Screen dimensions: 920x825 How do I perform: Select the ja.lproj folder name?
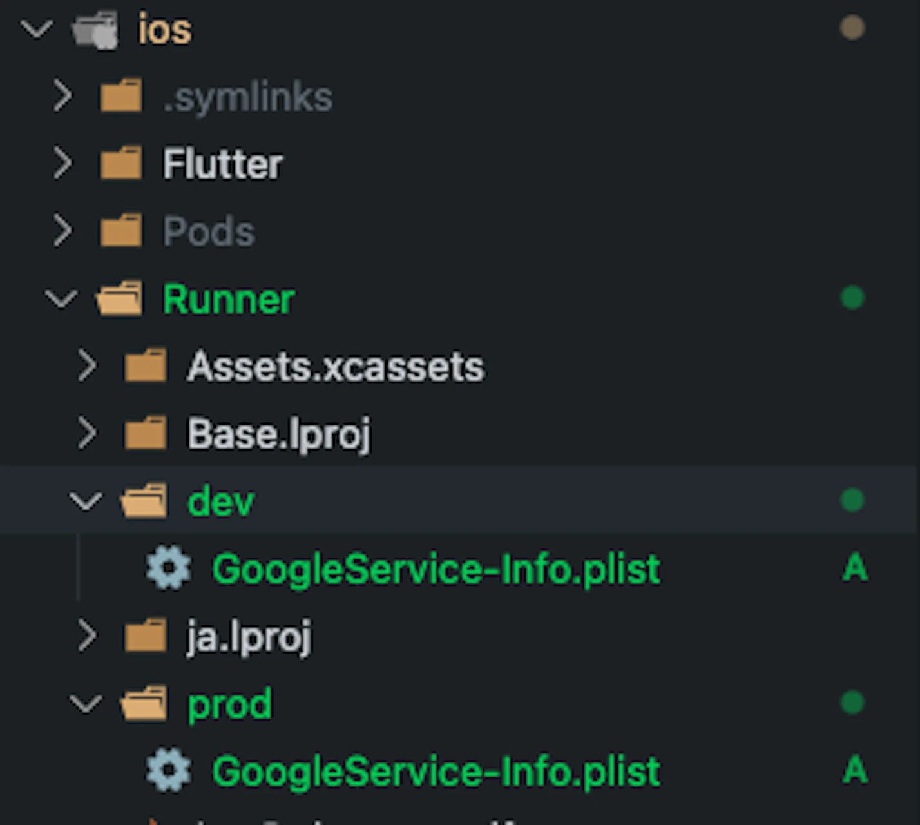point(249,637)
